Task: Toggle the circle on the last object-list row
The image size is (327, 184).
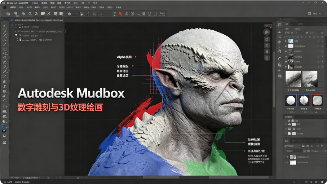Action: pyautogui.click(x=286, y=133)
